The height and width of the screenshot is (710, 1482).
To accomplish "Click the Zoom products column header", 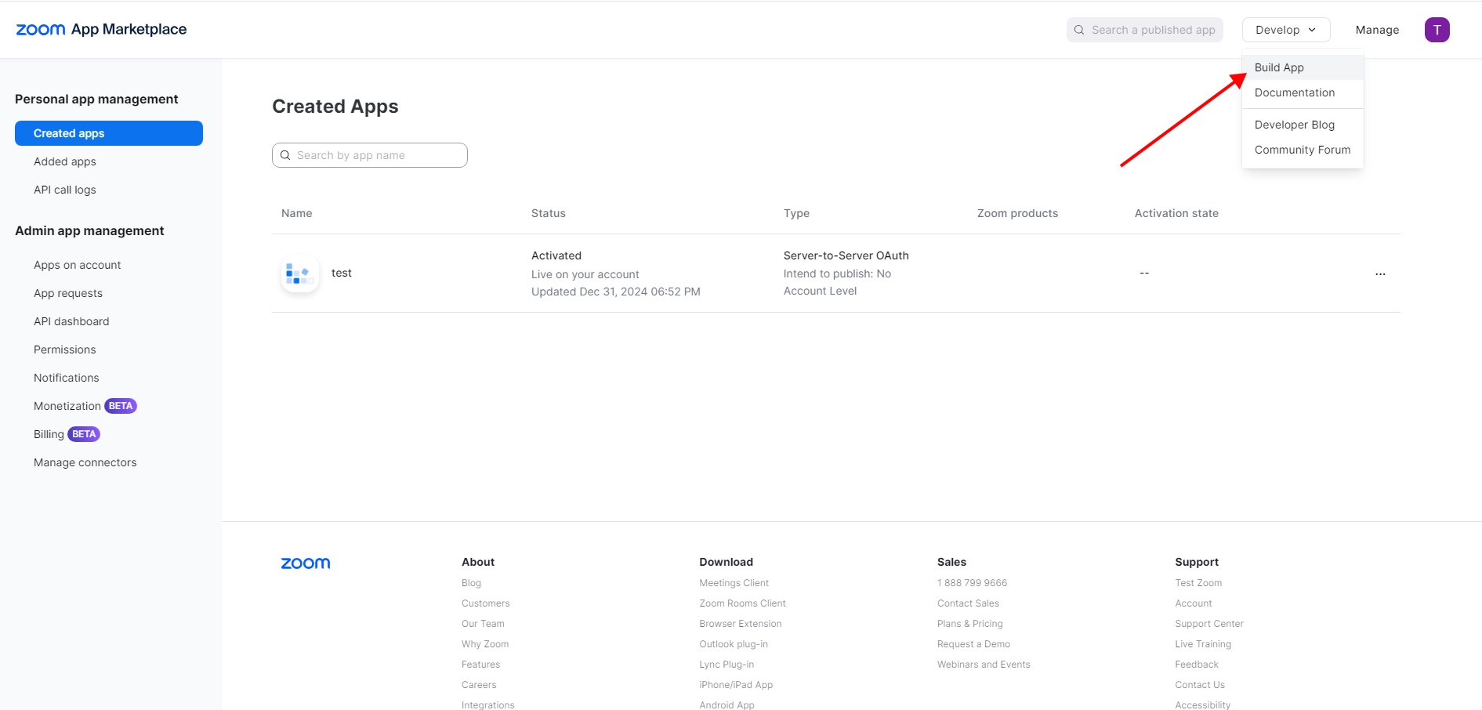I will click(x=1017, y=213).
